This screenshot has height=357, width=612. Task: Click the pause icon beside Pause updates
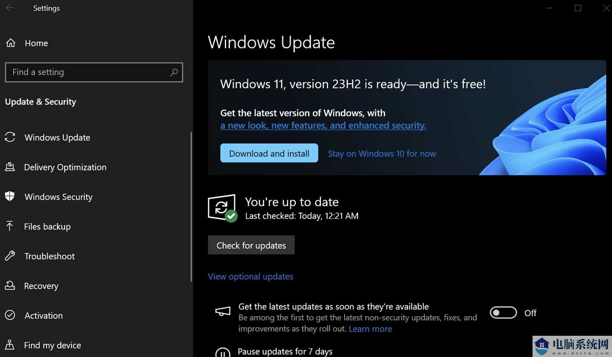(223, 353)
